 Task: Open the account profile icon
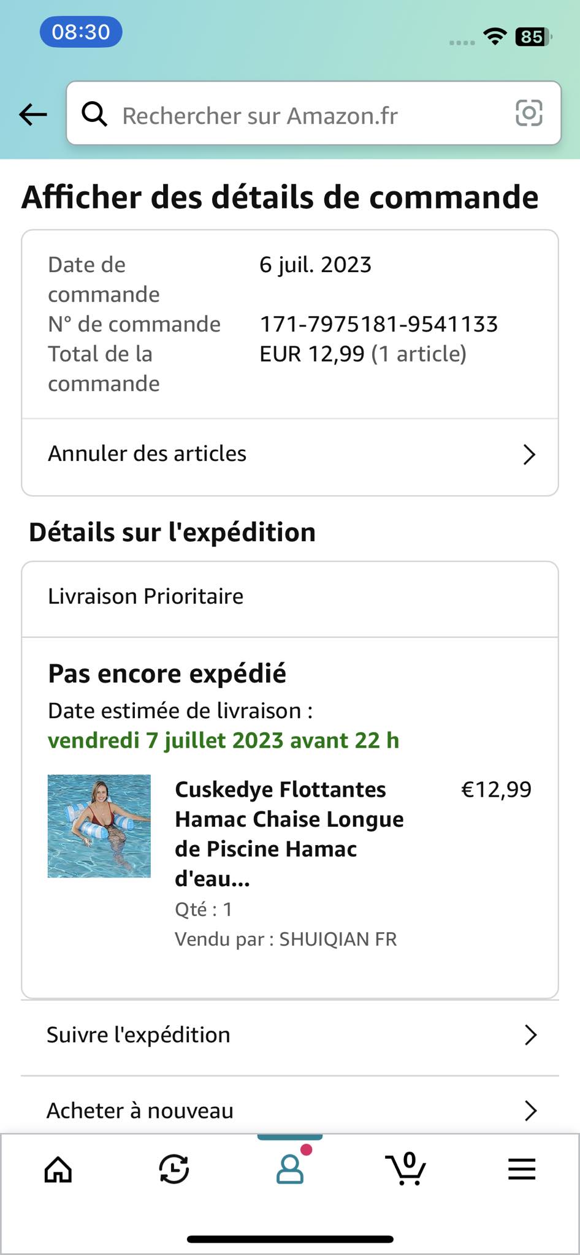click(290, 1169)
